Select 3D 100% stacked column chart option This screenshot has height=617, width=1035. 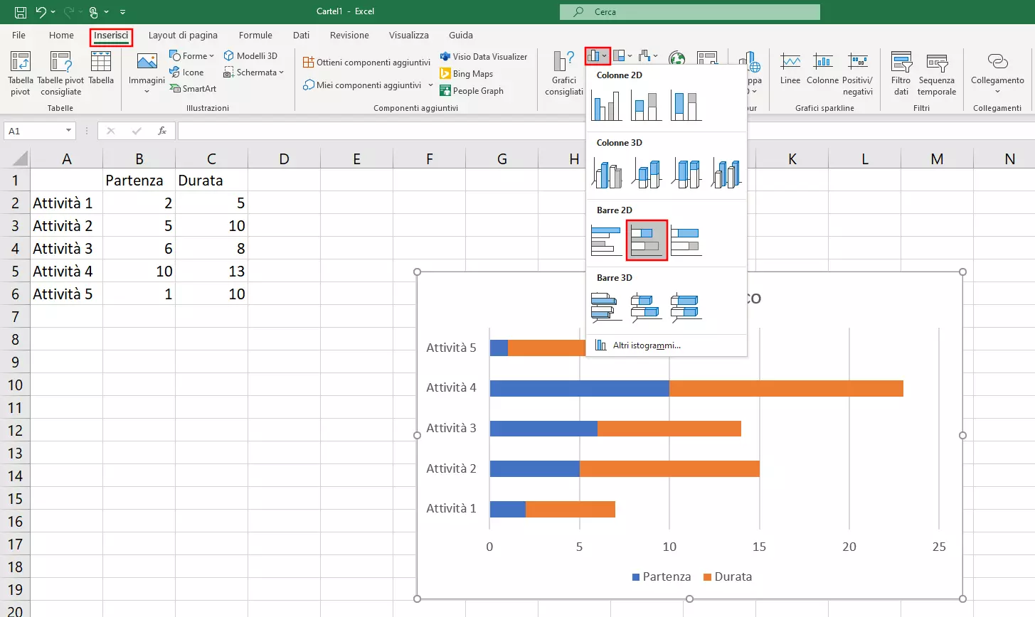[686, 173]
